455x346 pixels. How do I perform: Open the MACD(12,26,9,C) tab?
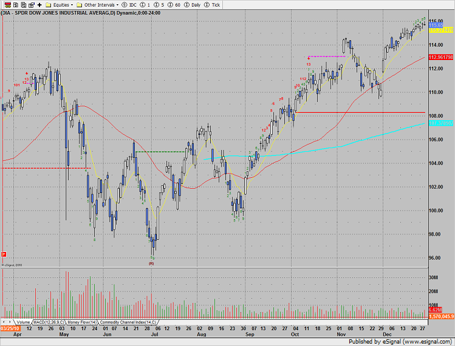click(x=49, y=322)
